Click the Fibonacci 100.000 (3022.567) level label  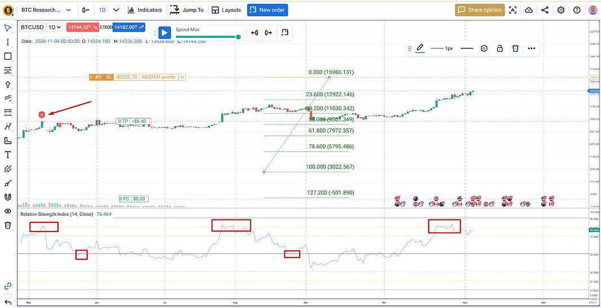click(330, 167)
